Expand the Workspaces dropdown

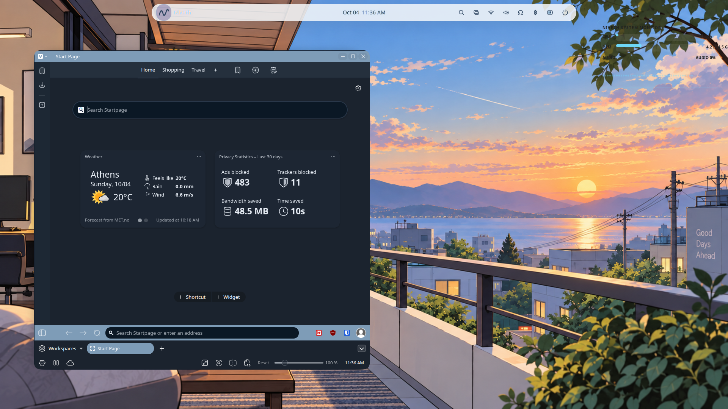tap(61, 348)
